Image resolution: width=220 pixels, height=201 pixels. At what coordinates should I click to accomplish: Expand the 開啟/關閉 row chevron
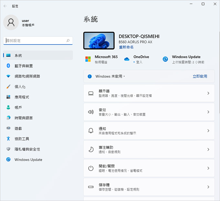coord(208,168)
